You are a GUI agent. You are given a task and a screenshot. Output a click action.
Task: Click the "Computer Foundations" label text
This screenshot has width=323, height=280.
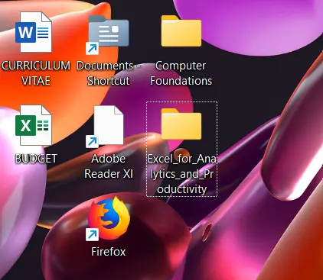pyautogui.click(x=181, y=73)
